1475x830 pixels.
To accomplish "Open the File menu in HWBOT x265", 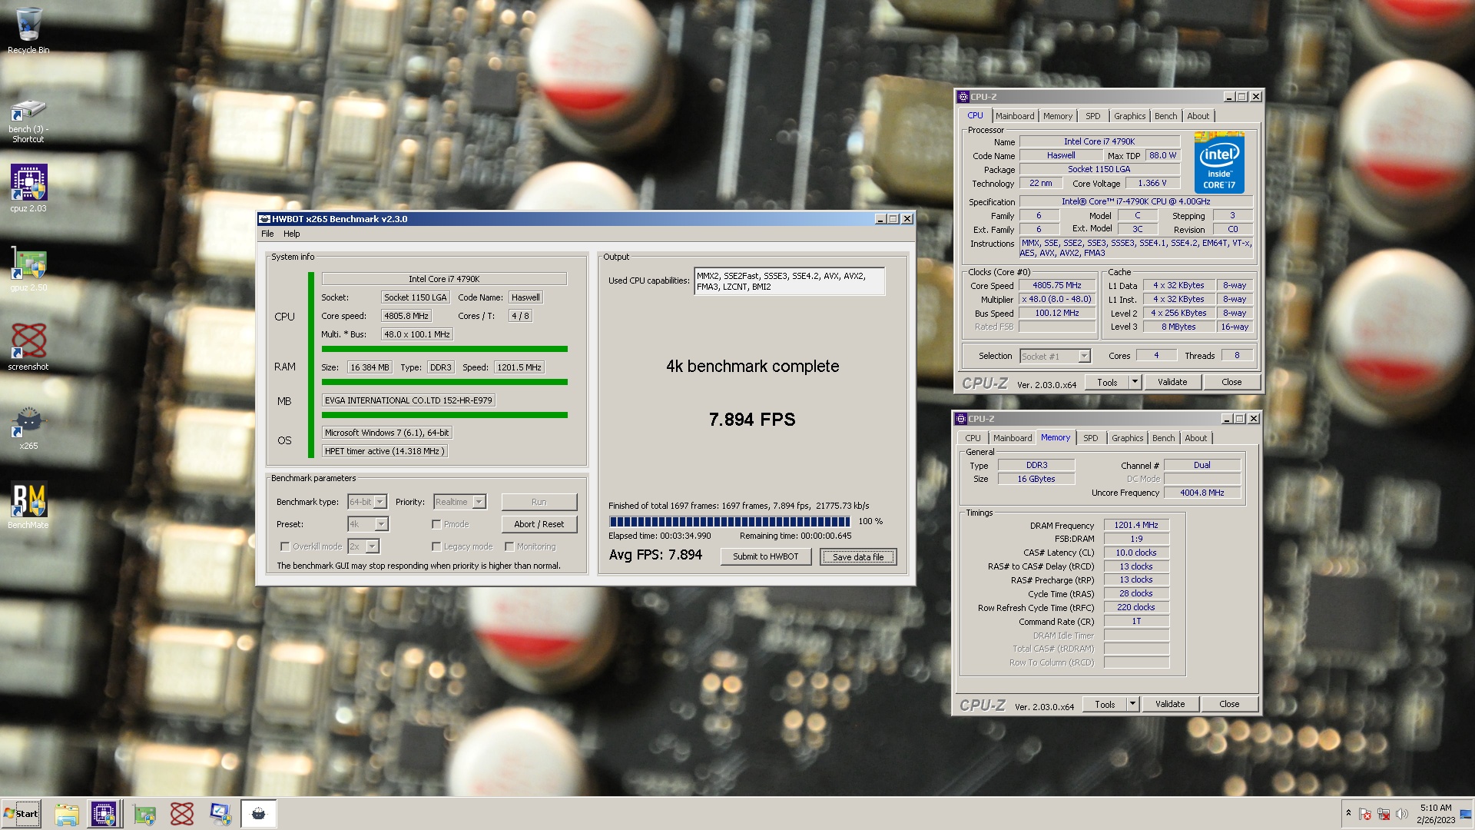I will tap(267, 234).
